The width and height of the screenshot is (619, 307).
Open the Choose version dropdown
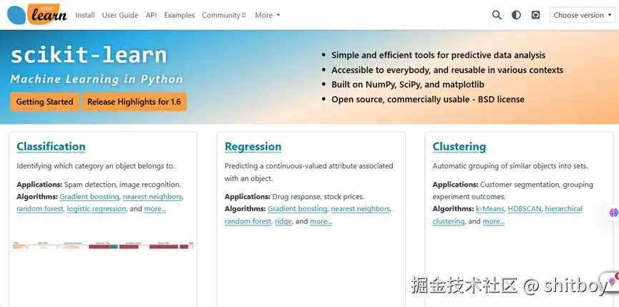pos(583,15)
